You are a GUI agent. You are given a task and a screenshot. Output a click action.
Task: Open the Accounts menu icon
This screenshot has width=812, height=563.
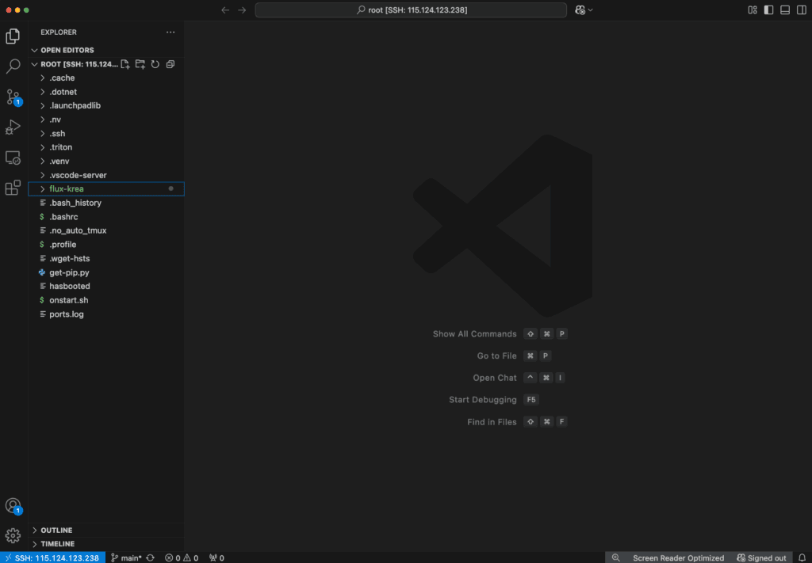click(x=13, y=506)
